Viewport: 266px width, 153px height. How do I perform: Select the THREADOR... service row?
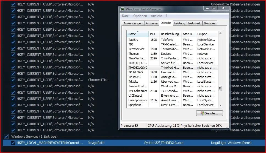172,63
